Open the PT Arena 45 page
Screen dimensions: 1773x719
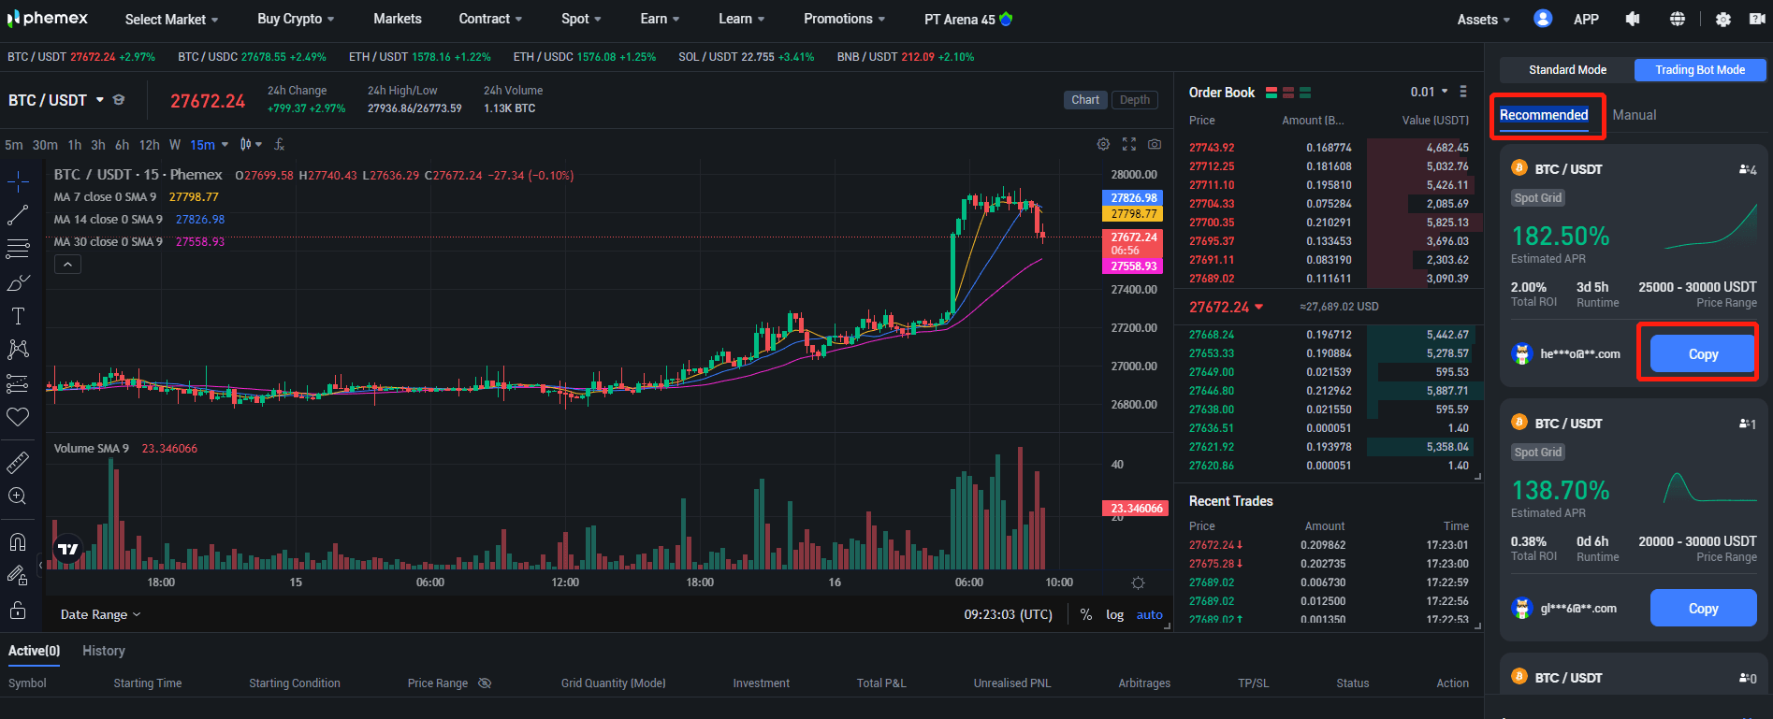(x=967, y=19)
